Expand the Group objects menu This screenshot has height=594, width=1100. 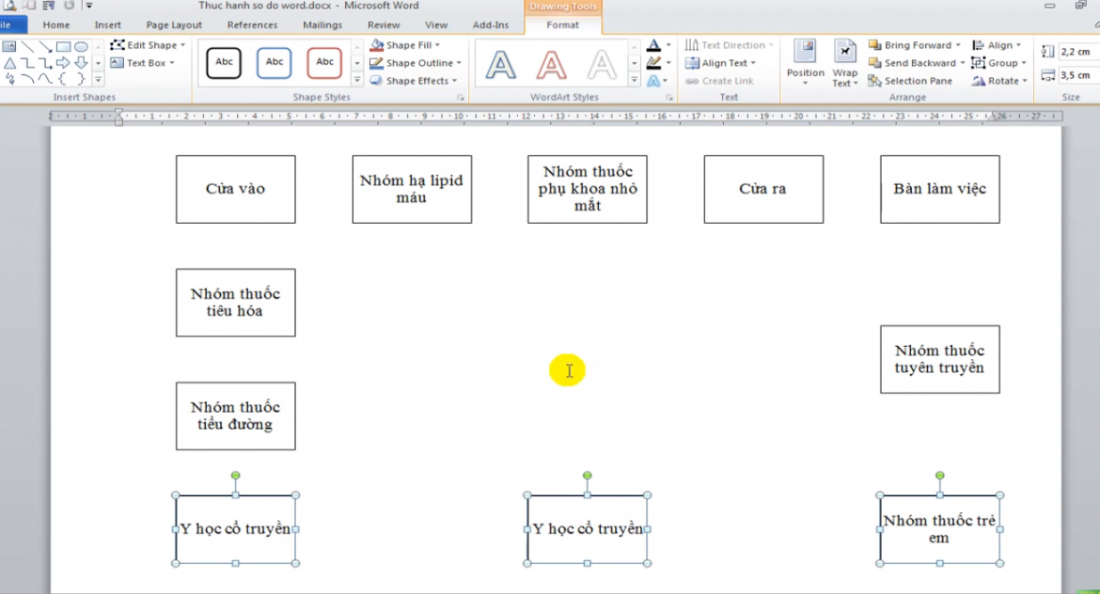click(1023, 63)
